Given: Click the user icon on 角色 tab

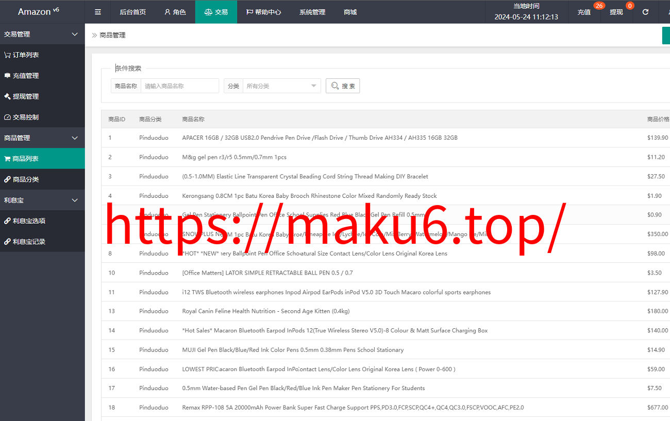Looking at the screenshot, I should (167, 12).
